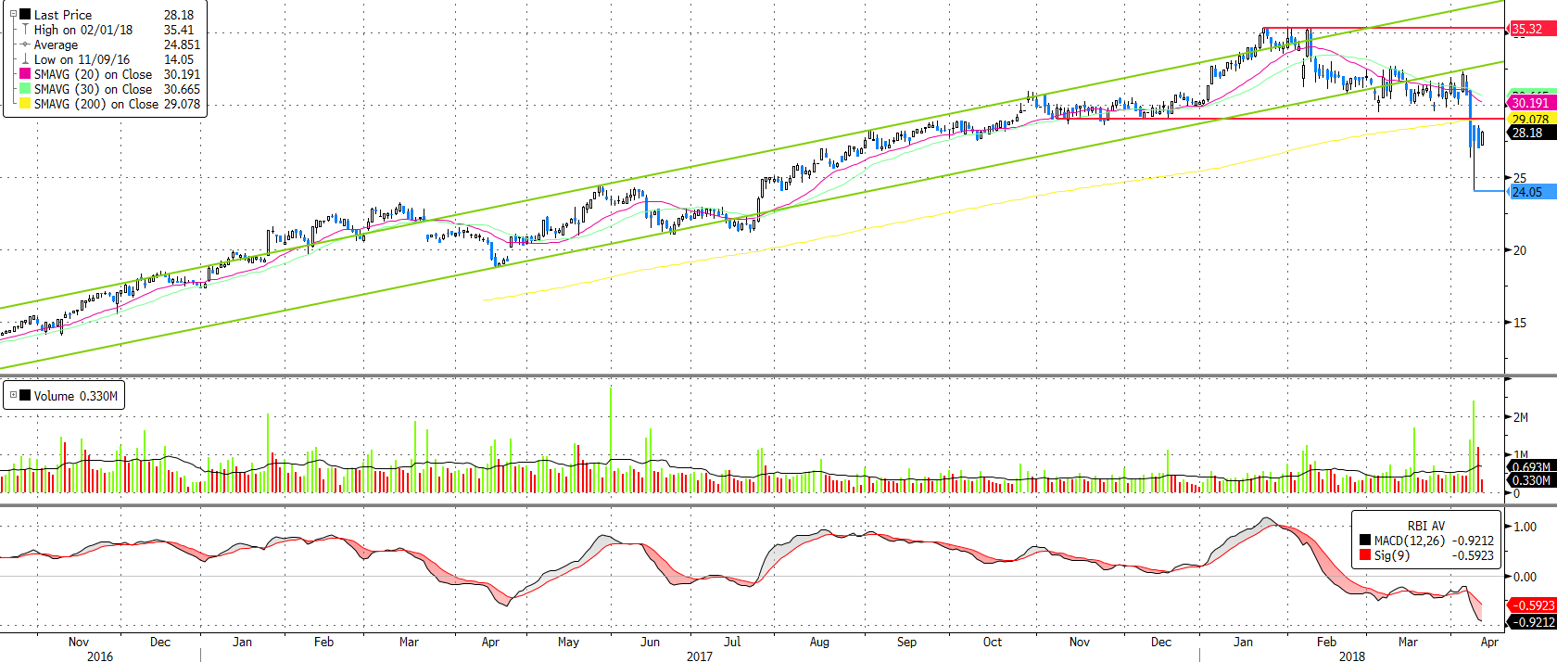Image resolution: width=1557 pixels, height=662 pixels.
Task: Click the 28.18 last price value in legend
Action: click(x=179, y=15)
